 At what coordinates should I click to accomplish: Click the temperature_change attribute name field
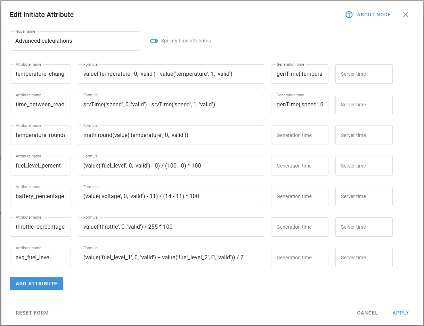(x=40, y=74)
